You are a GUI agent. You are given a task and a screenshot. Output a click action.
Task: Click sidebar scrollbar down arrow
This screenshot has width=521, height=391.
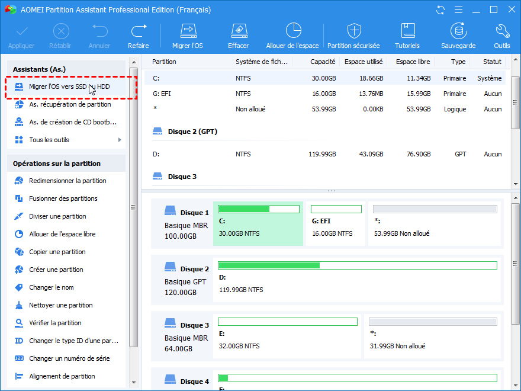coord(134,382)
